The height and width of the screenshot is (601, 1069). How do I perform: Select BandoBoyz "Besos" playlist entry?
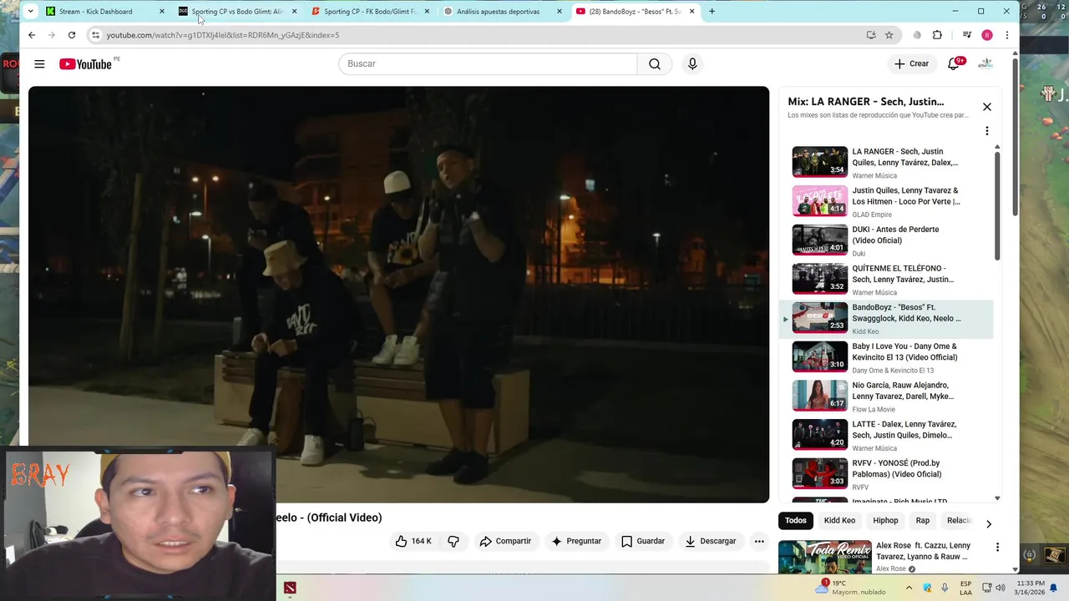(886, 318)
